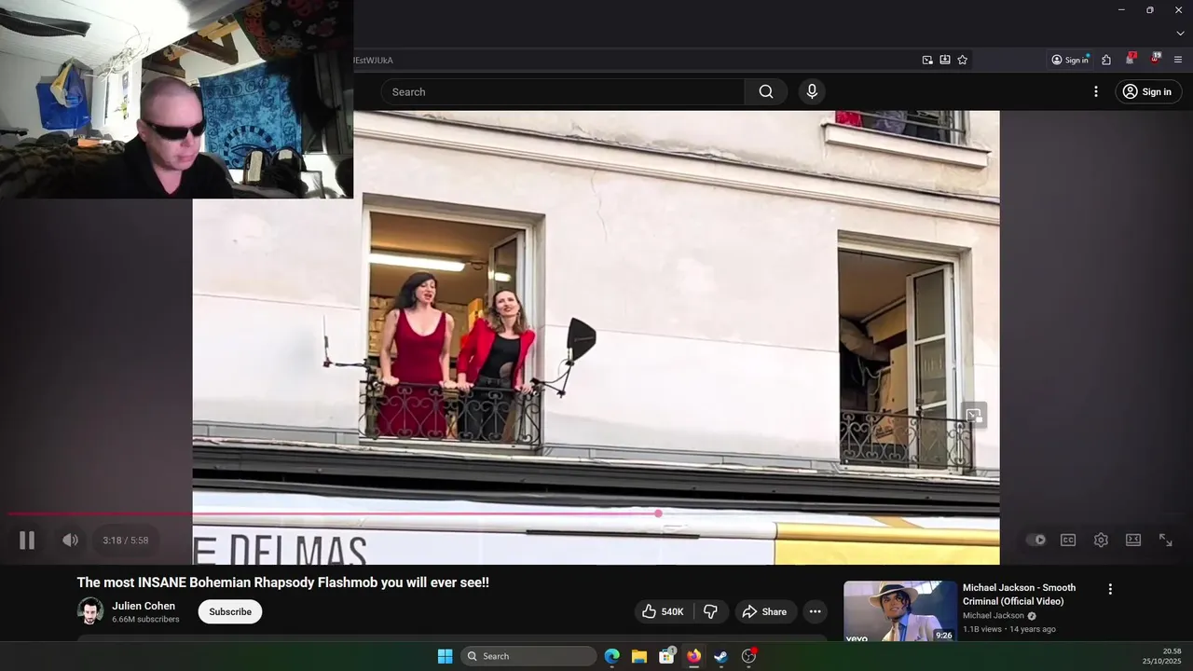Open more actions ellipsis under video
Image resolution: width=1193 pixels, height=671 pixels.
(815, 611)
